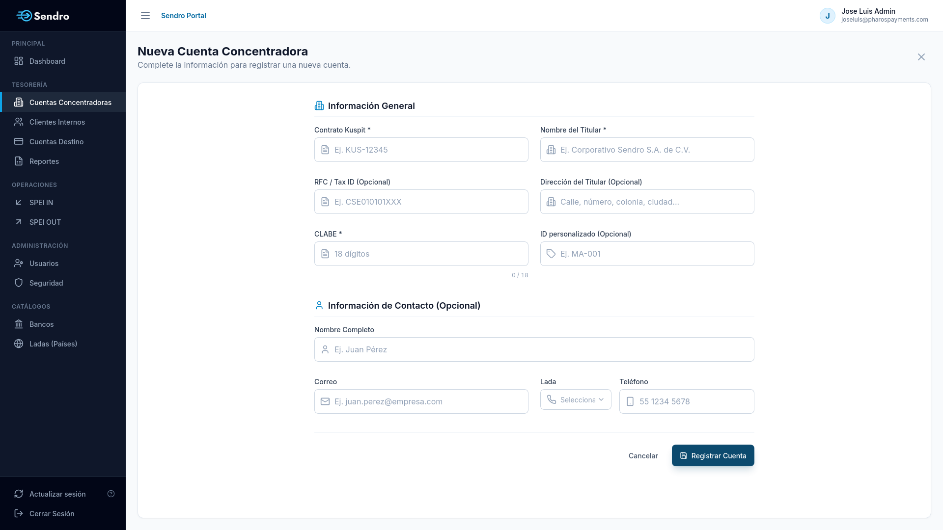943x530 pixels.
Task: Click the Información de Contacto person icon
Action: 319,305
